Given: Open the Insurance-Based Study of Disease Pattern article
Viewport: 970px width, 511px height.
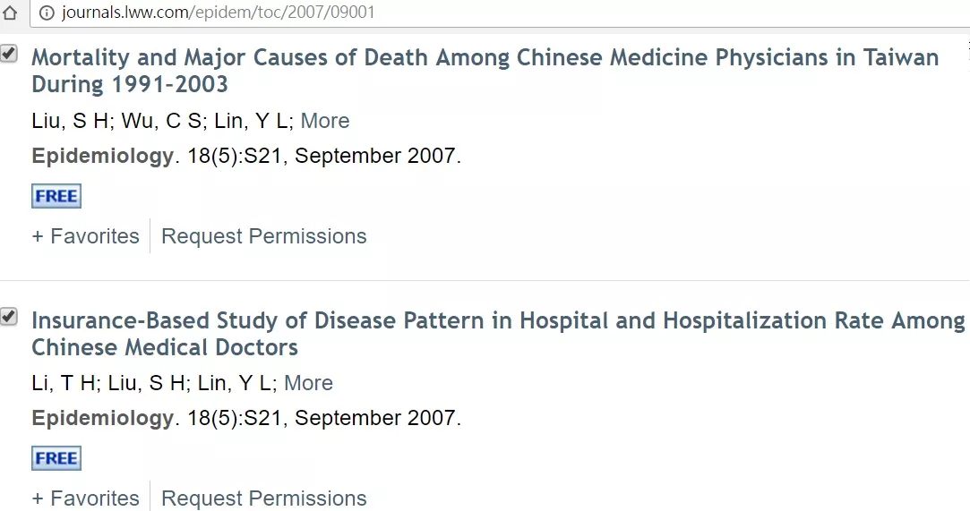Looking at the screenshot, I should click(498, 334).
